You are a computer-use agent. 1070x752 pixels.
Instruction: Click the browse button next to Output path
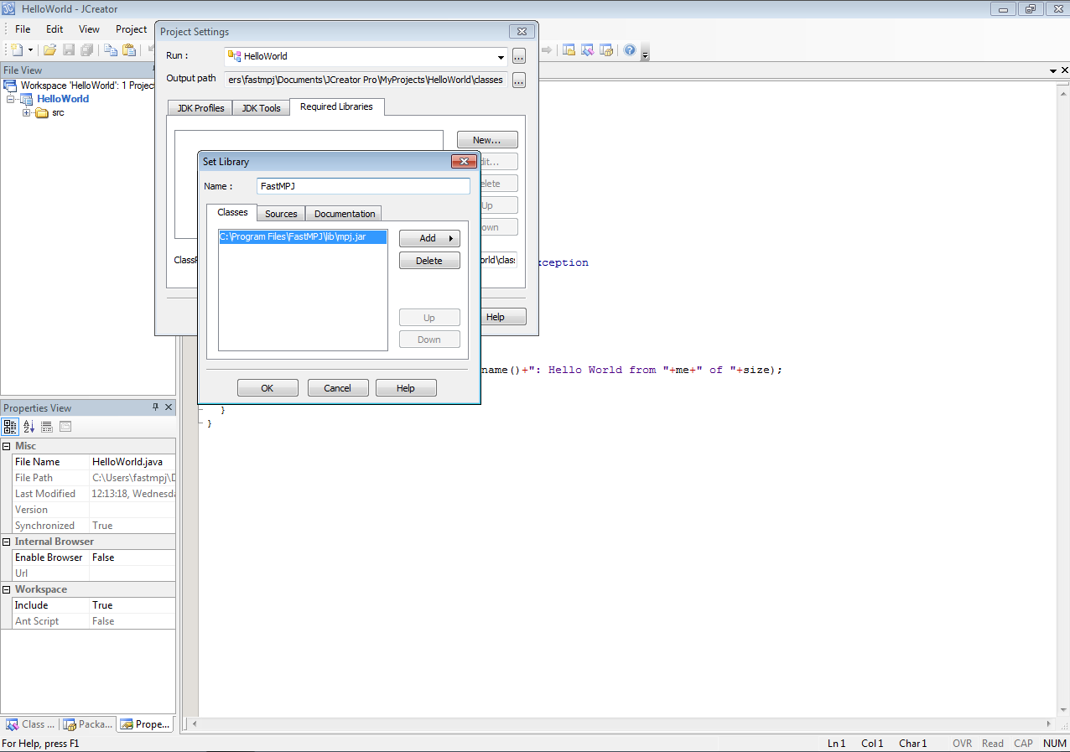pyautogui.click(x=519, y=80)
